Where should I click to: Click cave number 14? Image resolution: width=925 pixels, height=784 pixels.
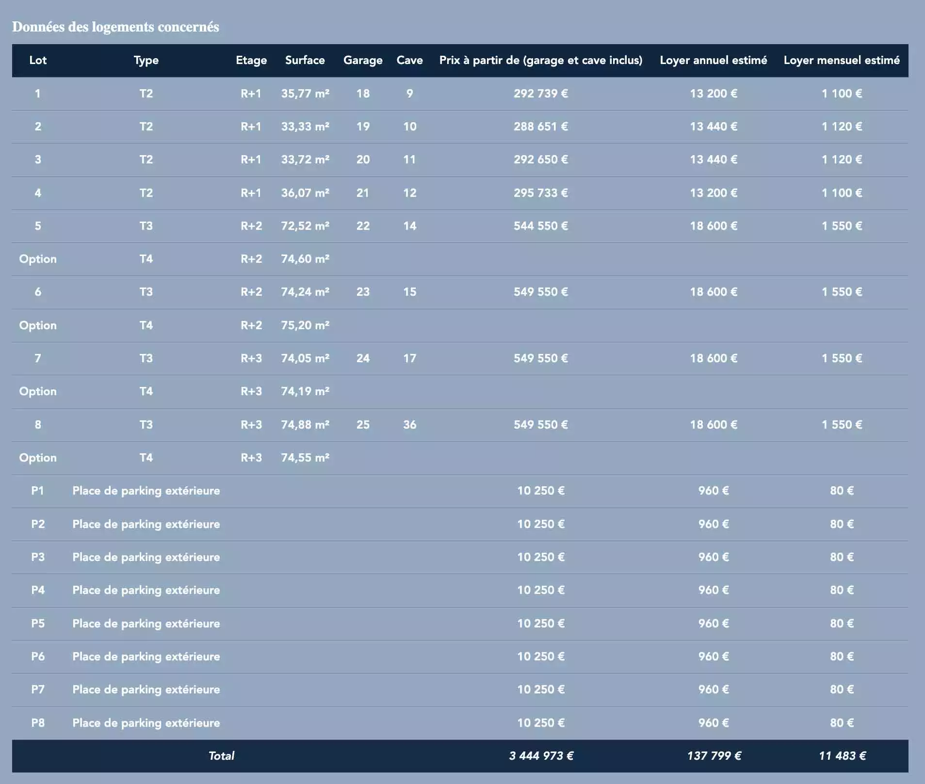click(410, 226)
